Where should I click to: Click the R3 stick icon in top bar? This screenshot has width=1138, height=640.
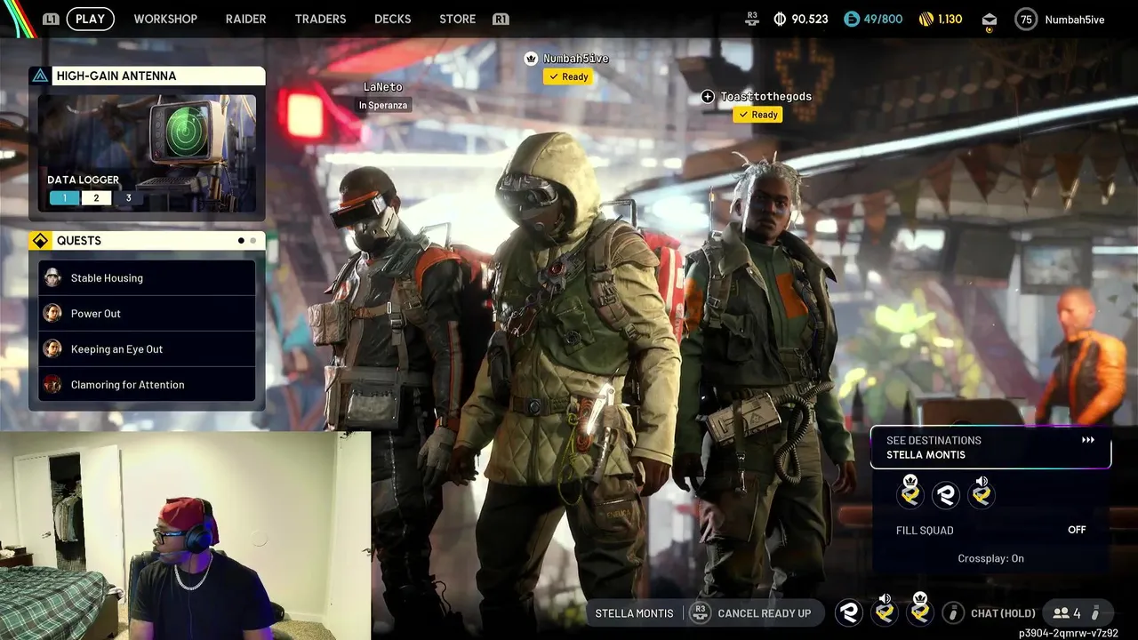[752, 18]
